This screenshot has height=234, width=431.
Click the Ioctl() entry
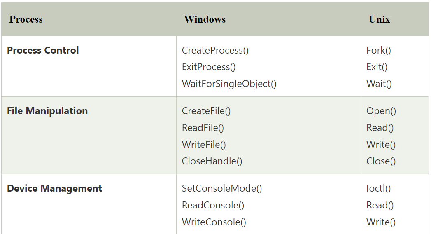click(x=378, y=188)
